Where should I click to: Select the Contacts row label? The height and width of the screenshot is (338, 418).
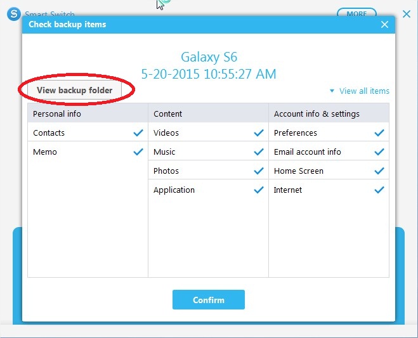point(49,133)
